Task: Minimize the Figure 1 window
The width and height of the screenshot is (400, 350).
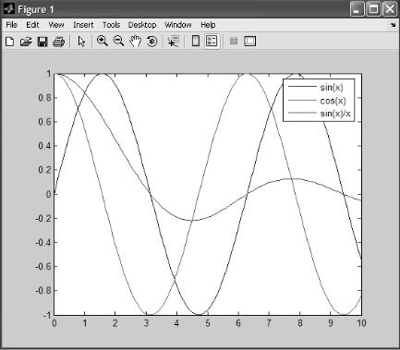Action: click(x=358, y=9)
